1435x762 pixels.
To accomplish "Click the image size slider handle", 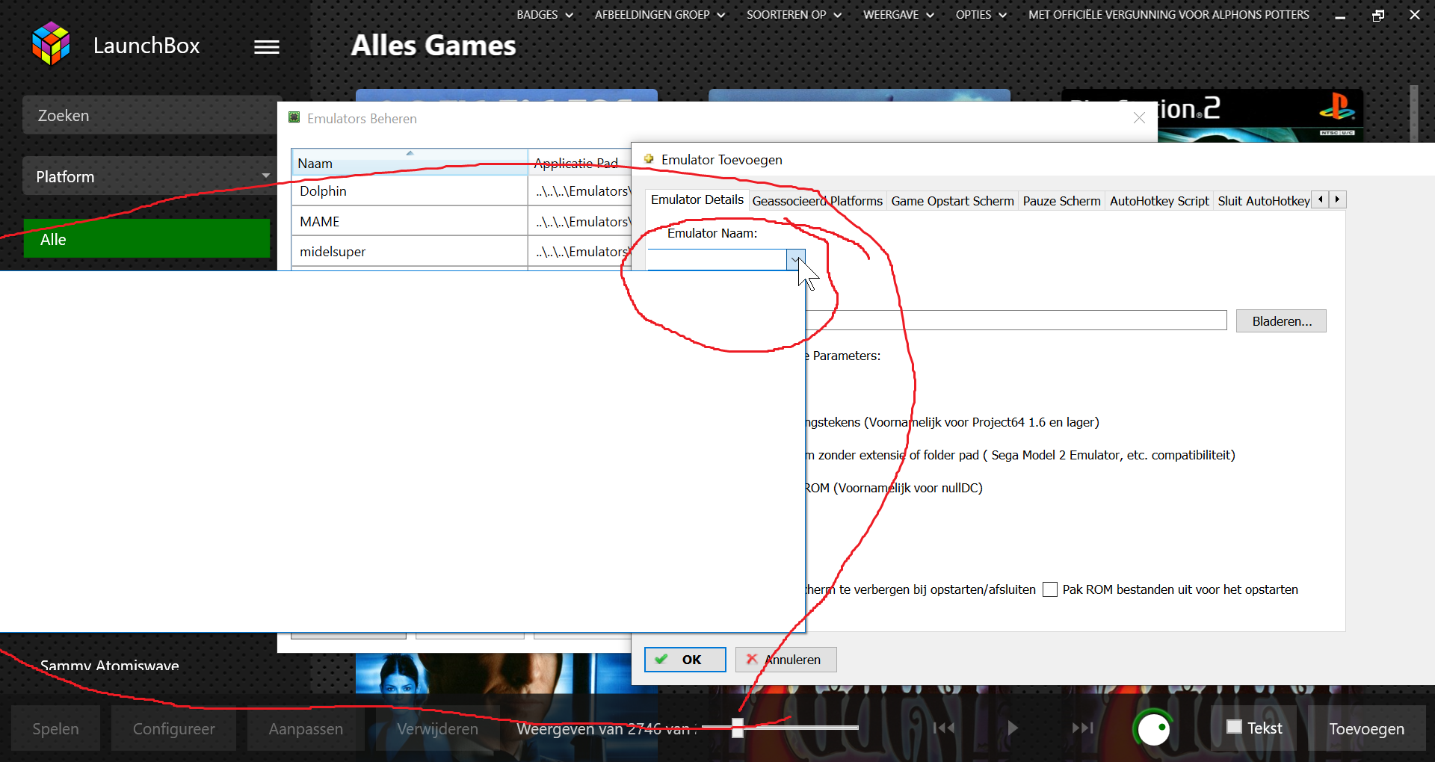I will (738, 728).
